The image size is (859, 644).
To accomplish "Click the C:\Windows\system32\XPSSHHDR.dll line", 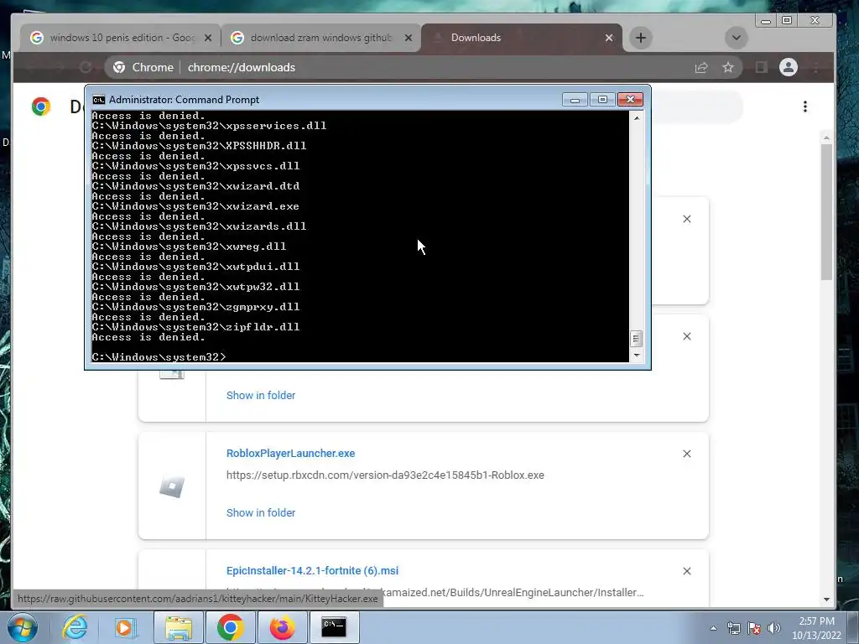I will (x=199, y=146).
